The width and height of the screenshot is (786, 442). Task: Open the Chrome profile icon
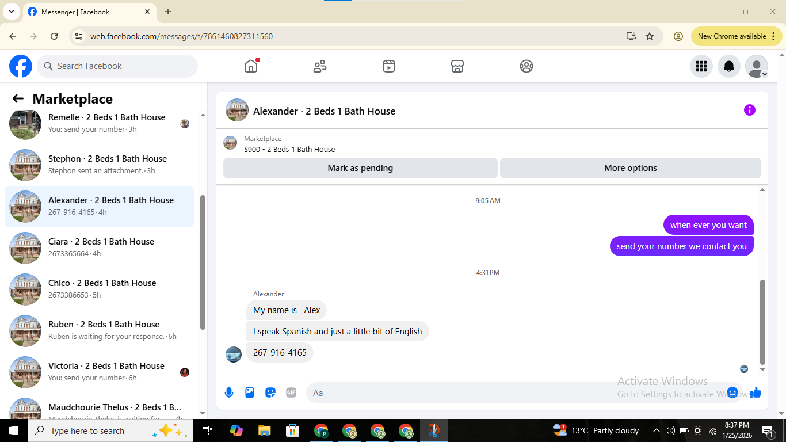(x=678, y=36)
